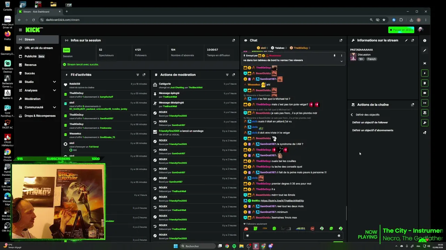This screenshot has height=250, width=446.
Task: Open the Corbeille desktop icon
Action: point(7,6)
